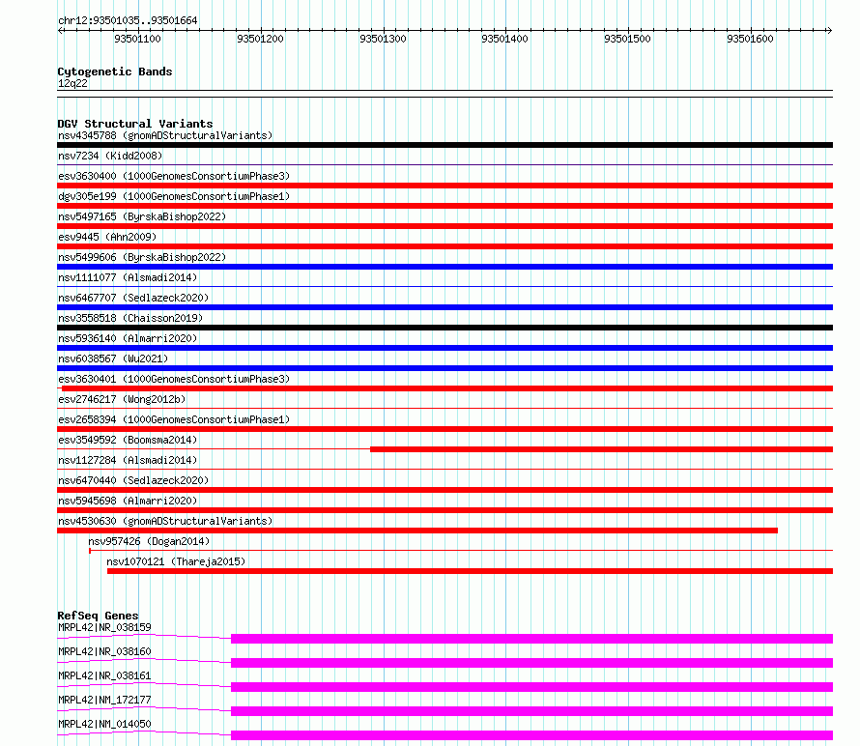860x746 pixels.
Task: Click the 93501300 ruler position label
Action: tap(383, 39)
